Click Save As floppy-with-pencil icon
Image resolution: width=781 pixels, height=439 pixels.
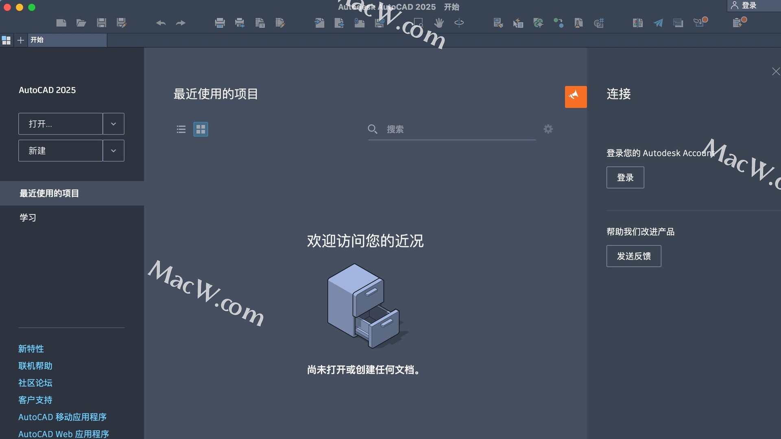coord(121,23)
